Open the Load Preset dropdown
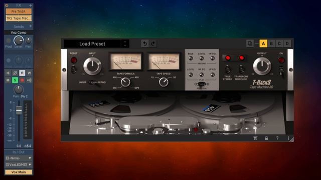The image size is (321, 180). pyautogui.click(x=92, y=43)
